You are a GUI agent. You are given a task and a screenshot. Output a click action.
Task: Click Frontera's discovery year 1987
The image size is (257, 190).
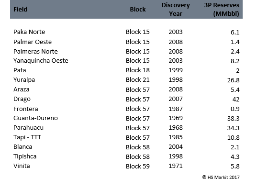coord(176,109)
